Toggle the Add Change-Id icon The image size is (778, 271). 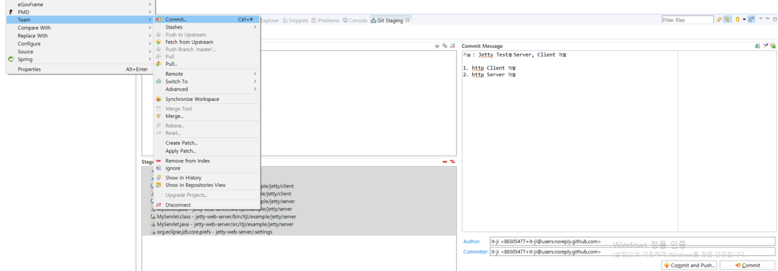coord(773,46)
